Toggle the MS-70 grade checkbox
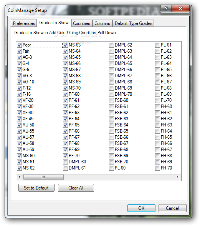 [x=65, y=88]
